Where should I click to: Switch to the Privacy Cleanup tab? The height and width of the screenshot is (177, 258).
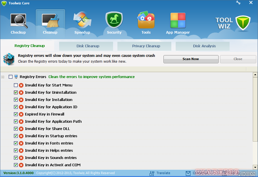click(144, 46)
